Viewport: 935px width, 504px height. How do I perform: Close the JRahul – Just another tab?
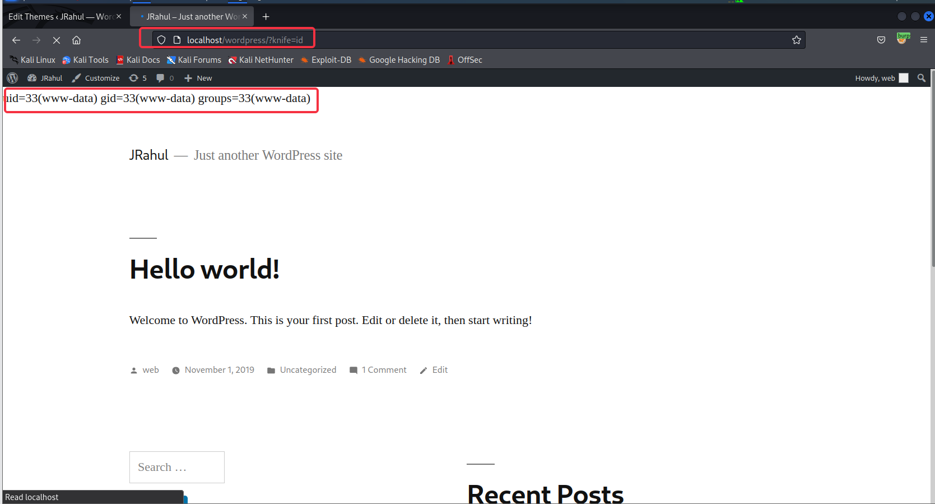point(245,17)
